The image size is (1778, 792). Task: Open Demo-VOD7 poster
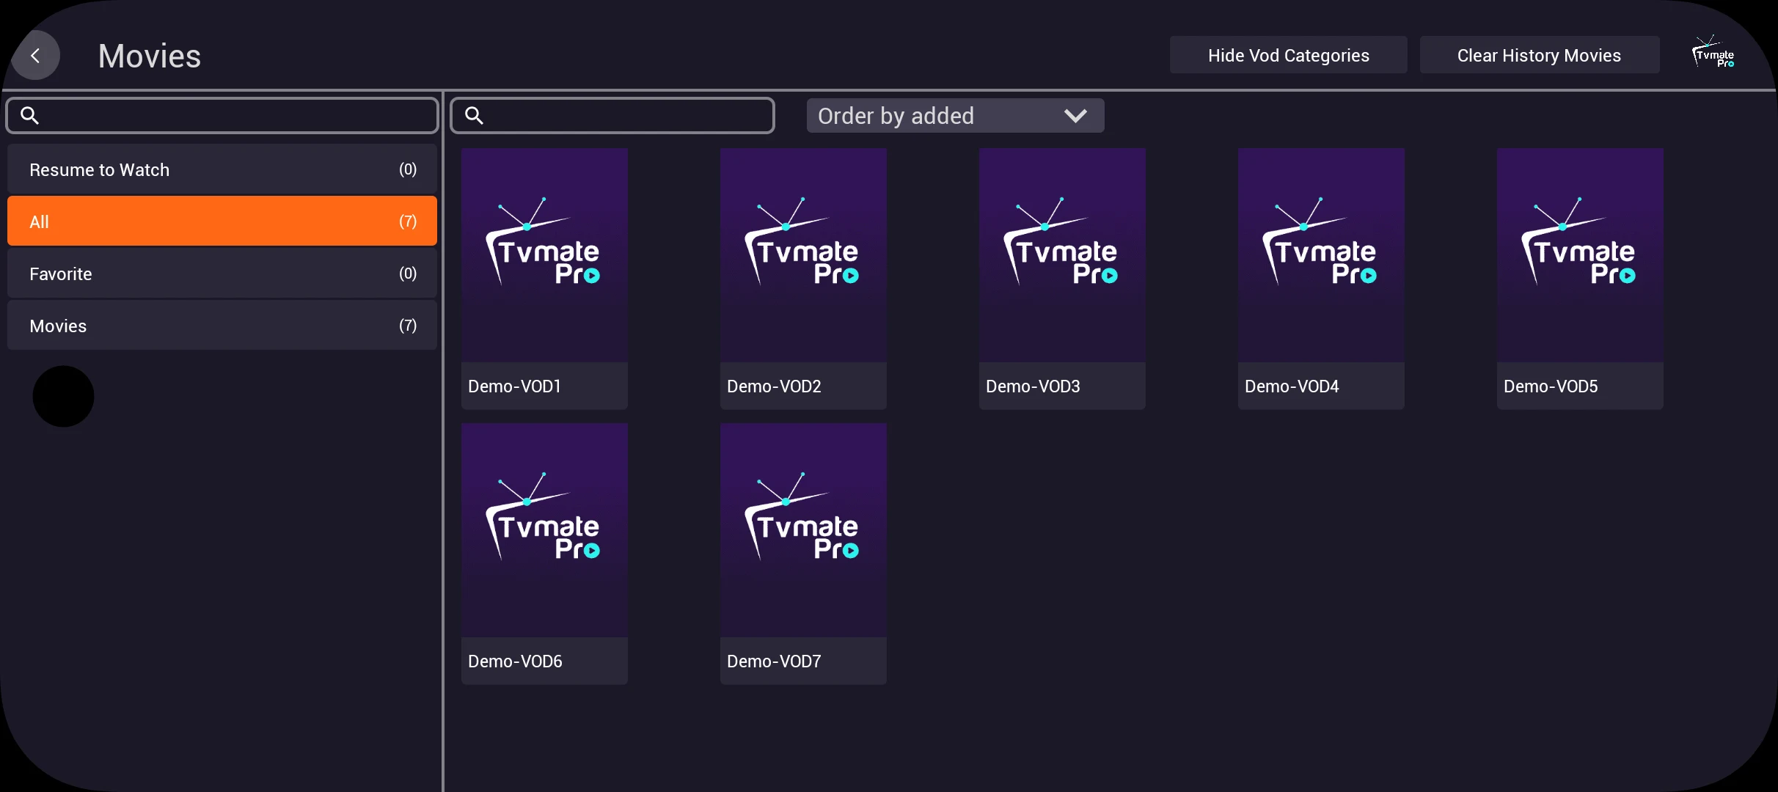803,530
